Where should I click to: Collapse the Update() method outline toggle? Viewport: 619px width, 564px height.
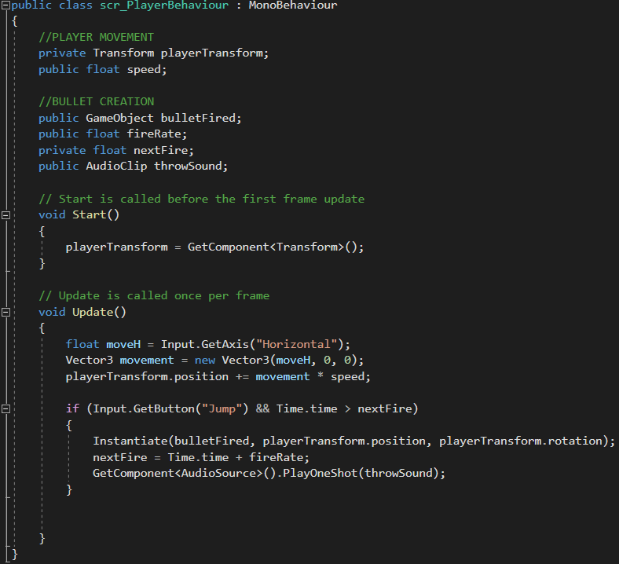pyautogui.click(x=6, y=312)
